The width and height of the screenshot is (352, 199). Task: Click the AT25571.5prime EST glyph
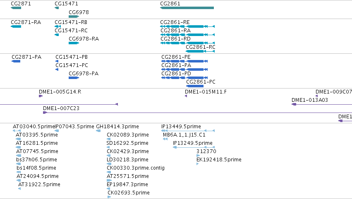point(109,180)
